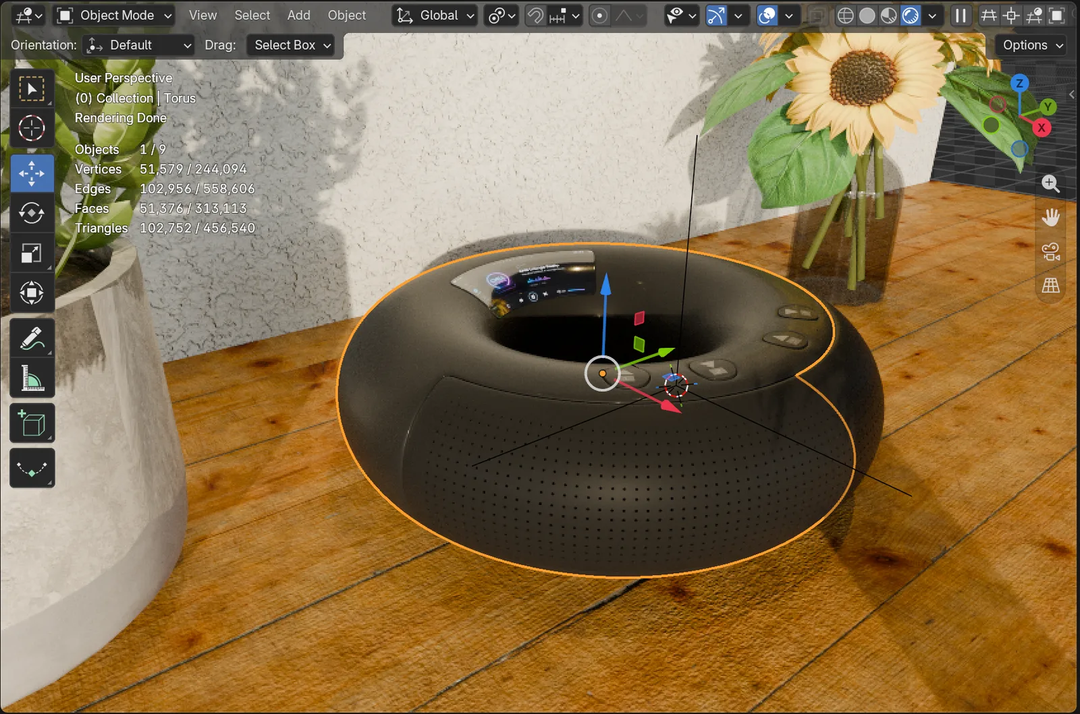This screenshot has height=714, width=1080.
Task: Click the red X arrow of move gizmo
Action: click(x=670, y=406)
